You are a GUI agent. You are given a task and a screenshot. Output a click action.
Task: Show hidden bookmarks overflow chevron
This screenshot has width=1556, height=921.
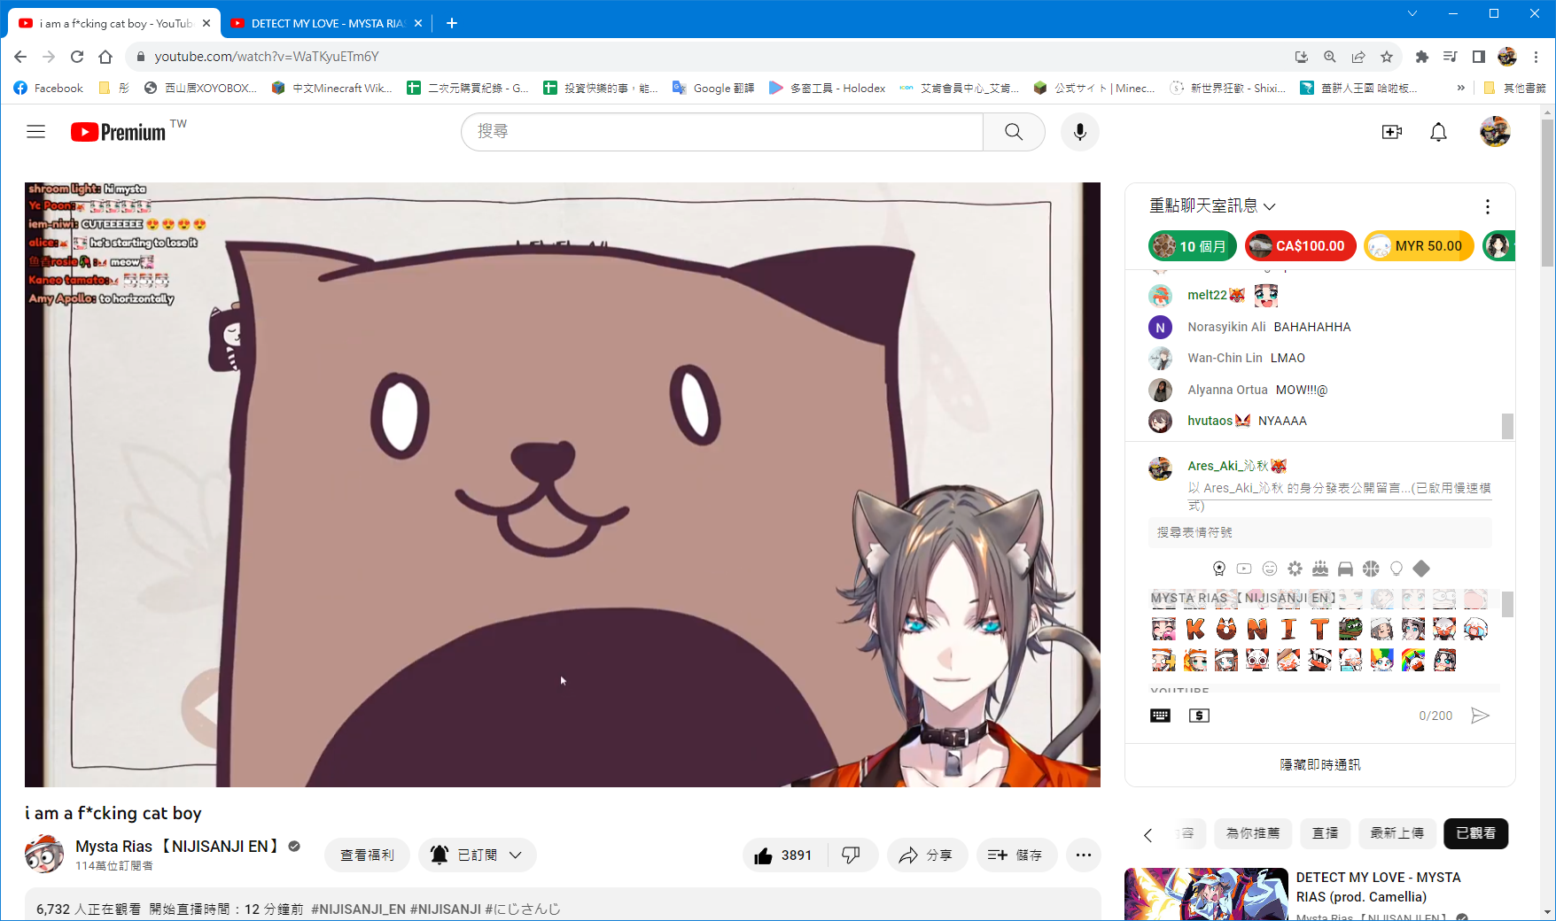point(1460,88)
